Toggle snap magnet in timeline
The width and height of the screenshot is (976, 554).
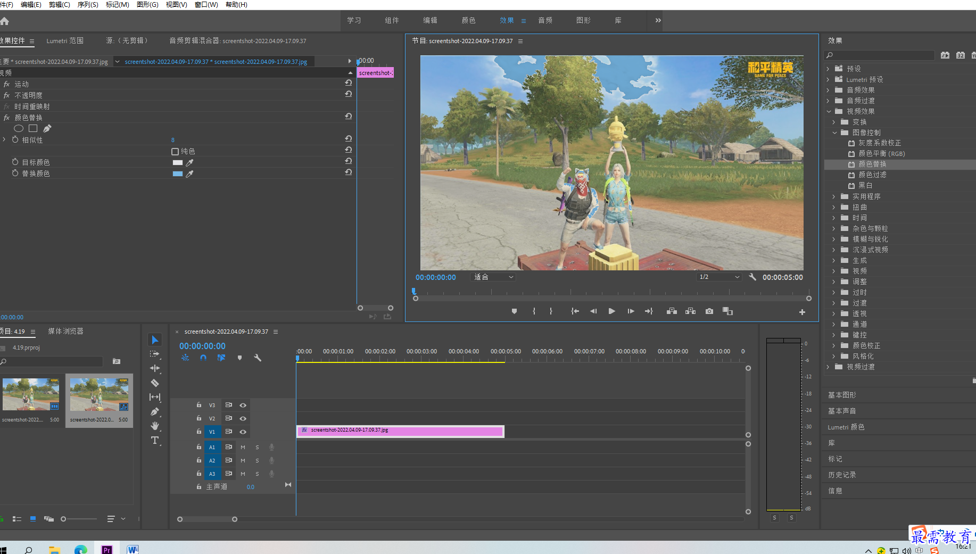point(203,358)
